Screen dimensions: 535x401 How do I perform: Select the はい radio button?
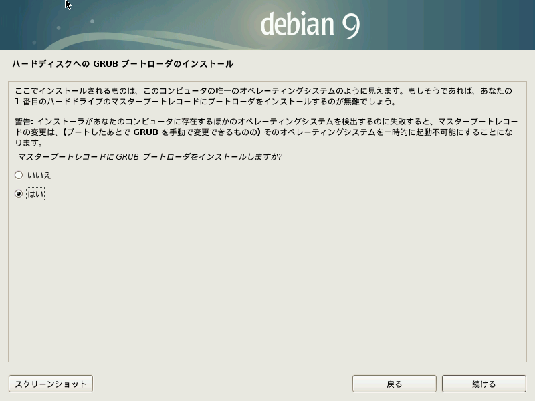(x=19, y=194)
